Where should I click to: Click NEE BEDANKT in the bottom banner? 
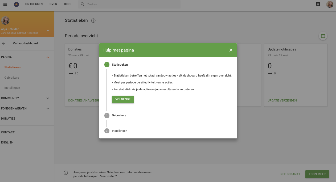coord(290,174)
